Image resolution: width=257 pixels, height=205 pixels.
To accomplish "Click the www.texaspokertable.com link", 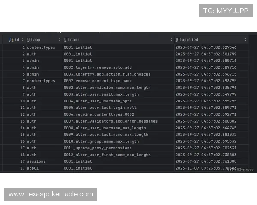I will tap(51, 194).
